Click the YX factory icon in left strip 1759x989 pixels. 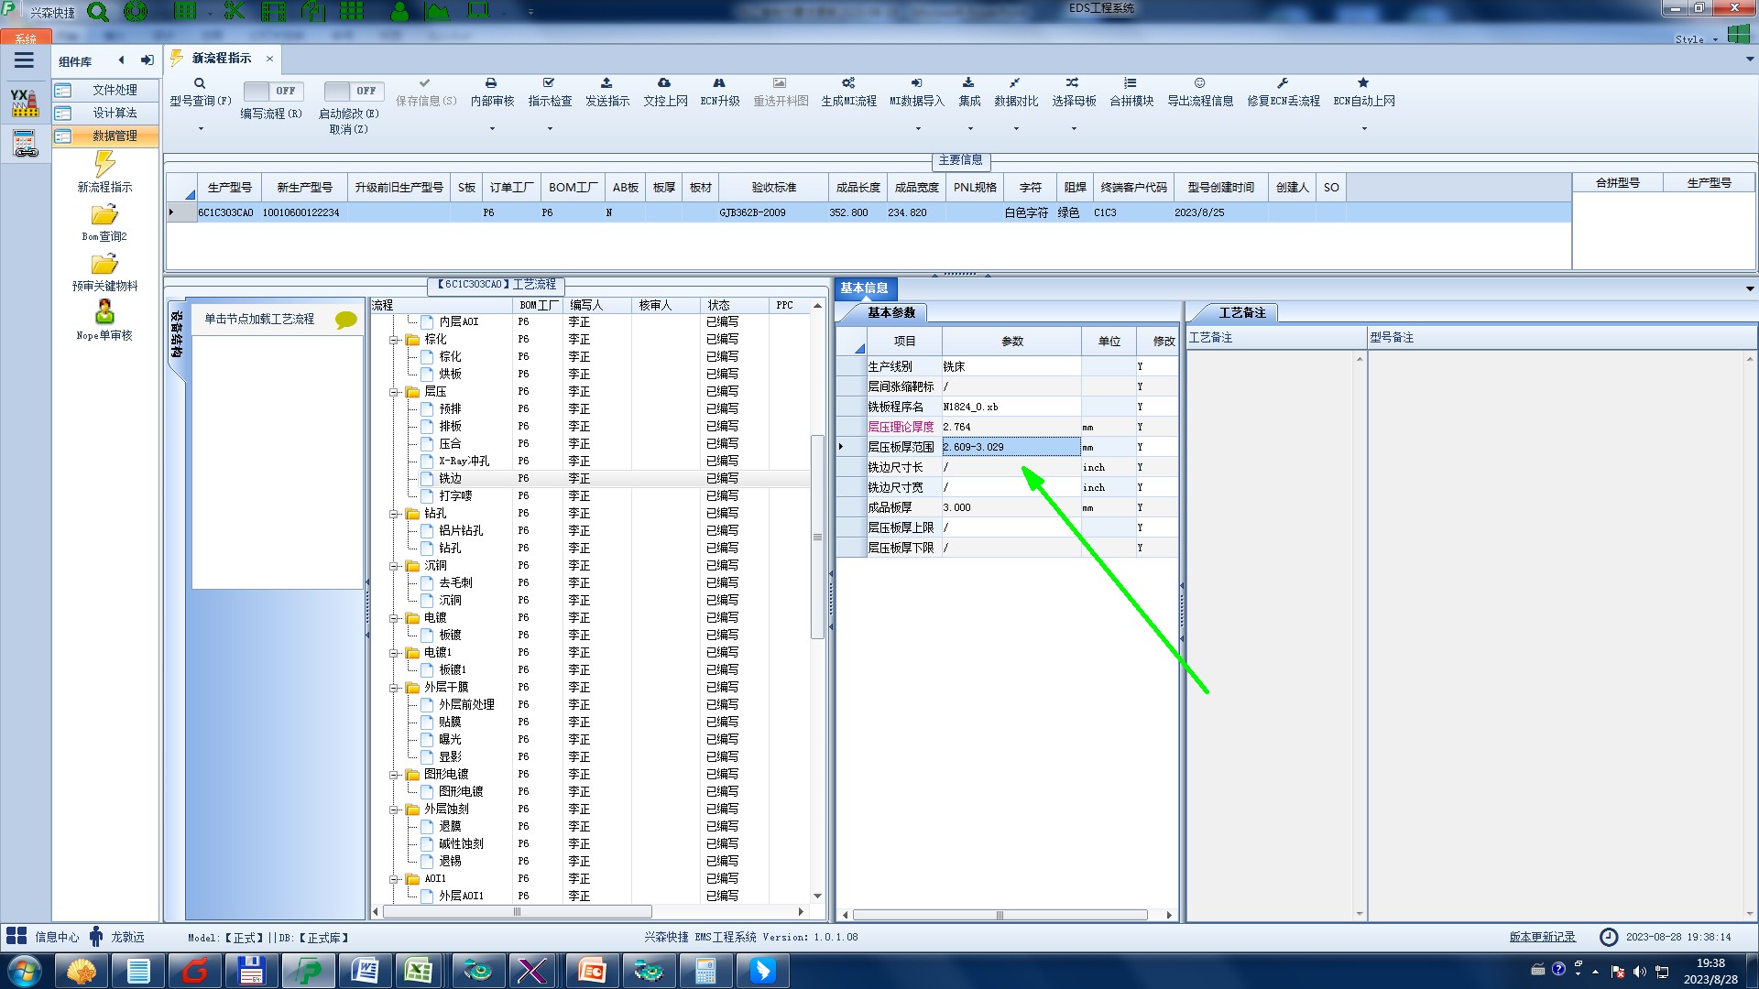[25, 103]
